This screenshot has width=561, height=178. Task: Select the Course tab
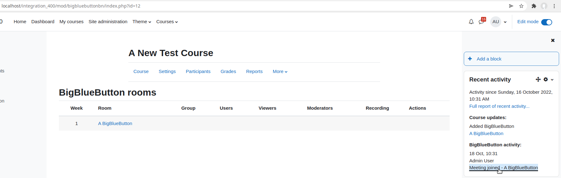pyautogui.click(x=141, y=71)
